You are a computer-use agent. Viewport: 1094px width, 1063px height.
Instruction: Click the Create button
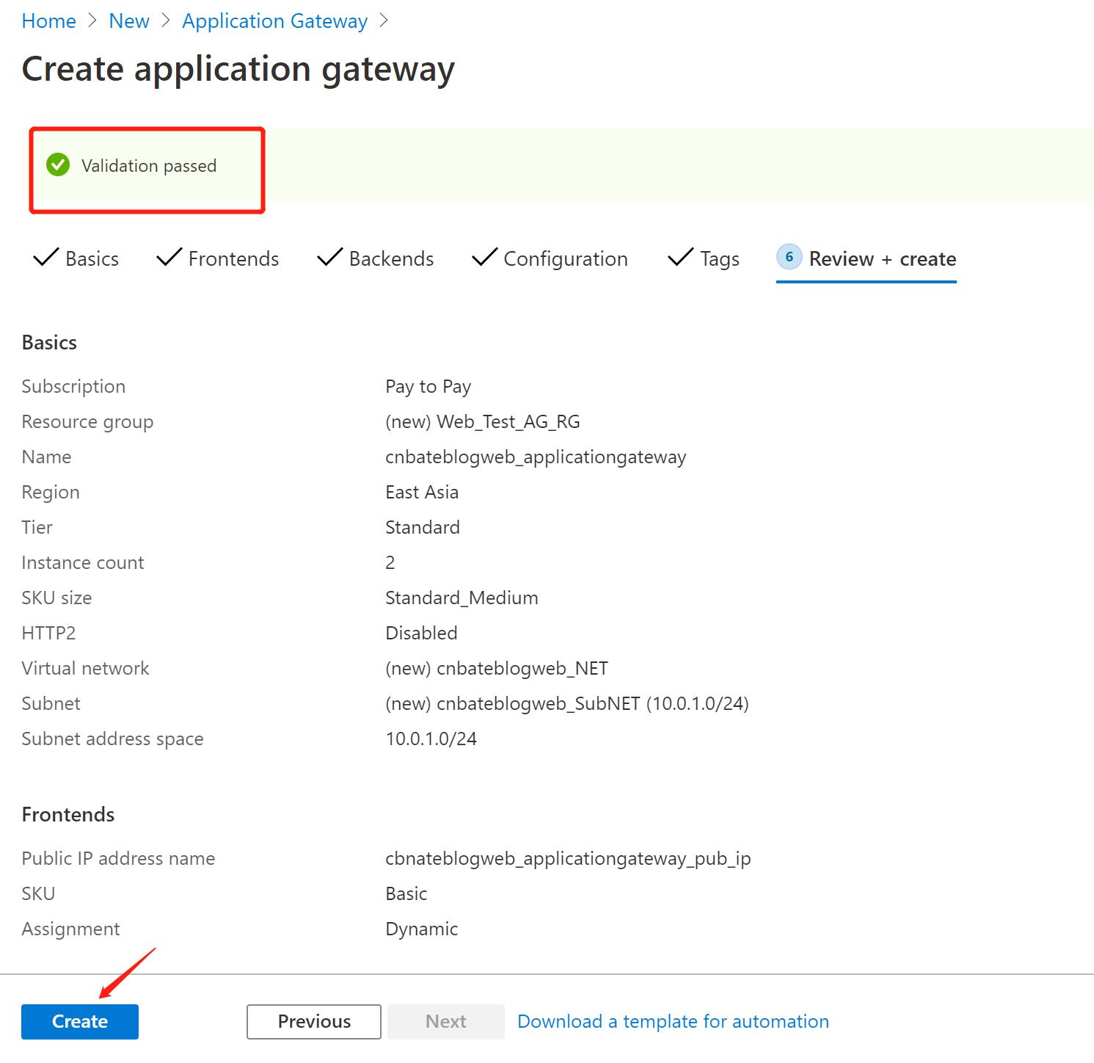(79, 1021)
